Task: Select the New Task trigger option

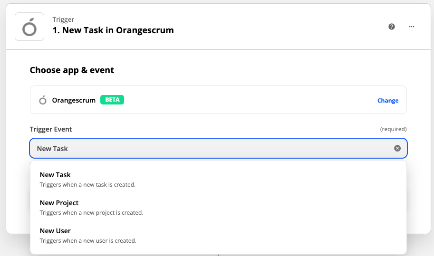Action: [218, 180]
